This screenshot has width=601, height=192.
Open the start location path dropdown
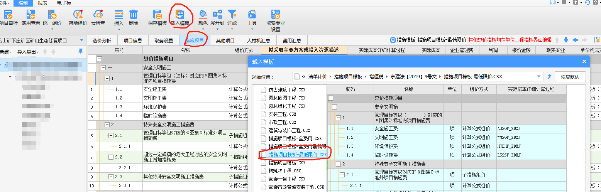tap(539, 76)
